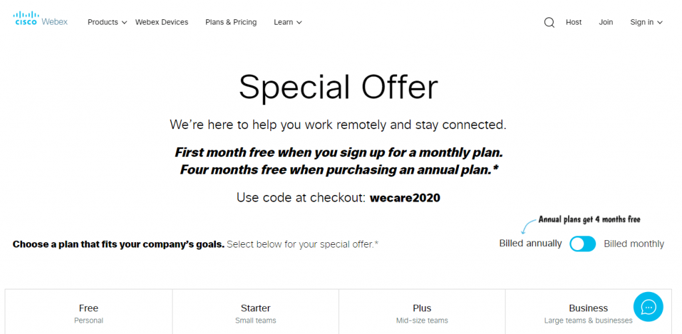Click the wecare2020 promo code text
Image resolution: width=682 pixels, height=334 pixels.
[405, 198]
